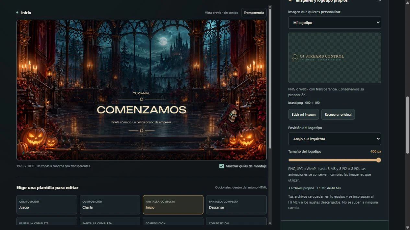Click the Posición del logotipo label
The width and height of the screenshot is (410, 230).
coord(305,128)
